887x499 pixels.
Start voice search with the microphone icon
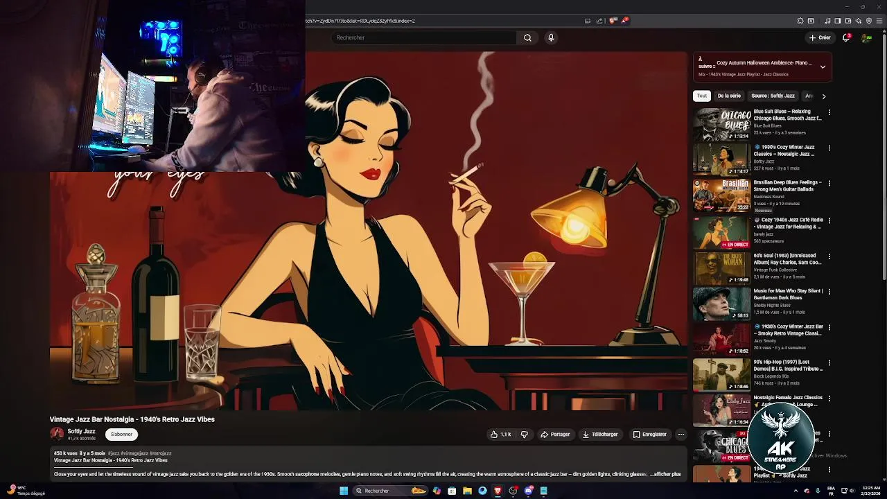pyautogui.click(x=551, y=37)
